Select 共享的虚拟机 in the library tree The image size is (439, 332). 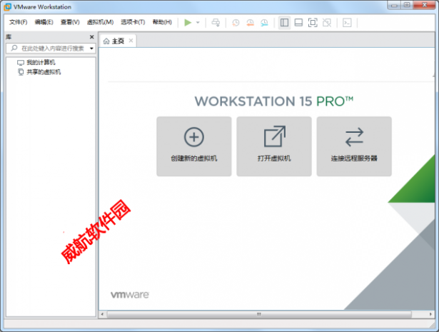[44, 72]
